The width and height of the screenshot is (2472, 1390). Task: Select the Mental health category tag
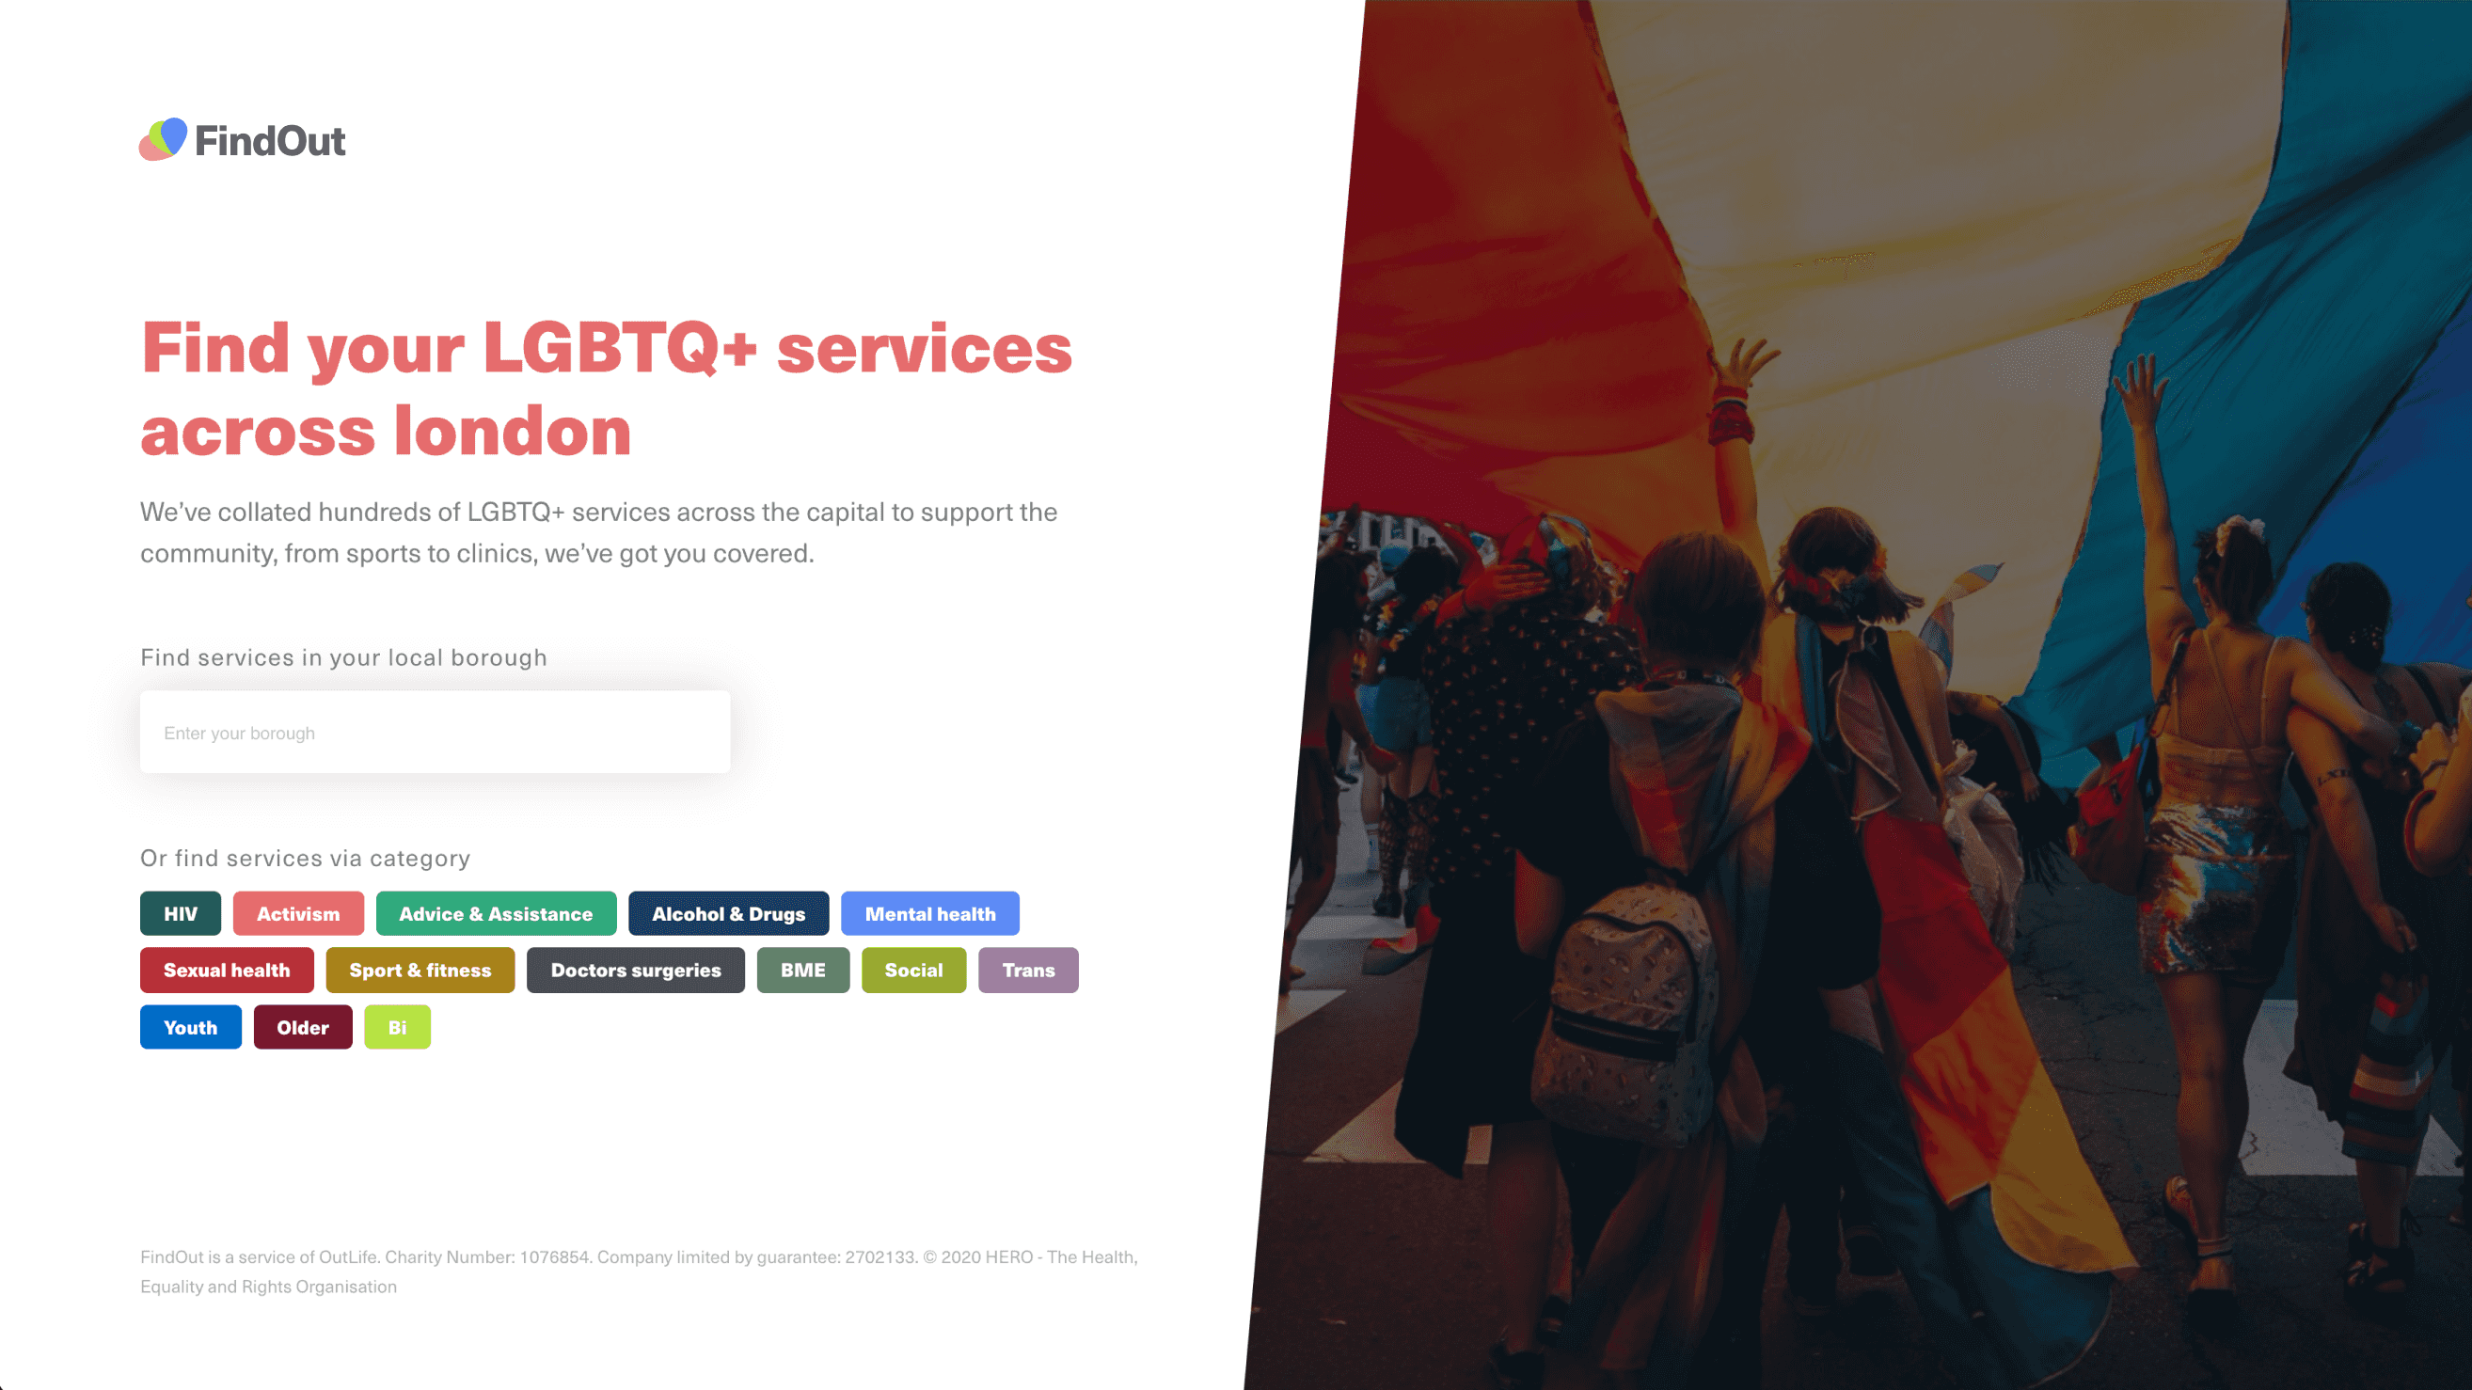pos(928,913)
